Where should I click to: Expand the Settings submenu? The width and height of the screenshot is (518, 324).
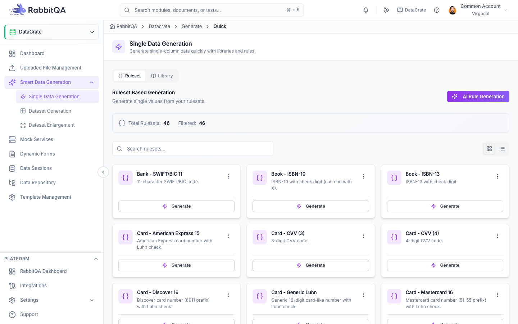pyautogui.click(x=92, y=300)
